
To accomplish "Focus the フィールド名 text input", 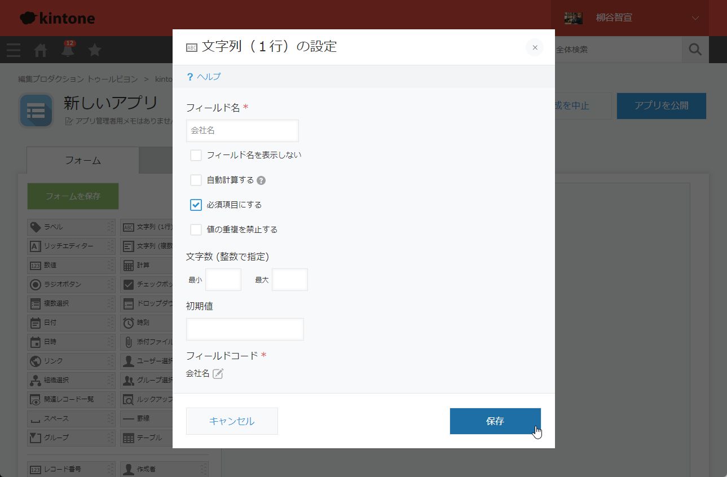I will coord(242,130).
